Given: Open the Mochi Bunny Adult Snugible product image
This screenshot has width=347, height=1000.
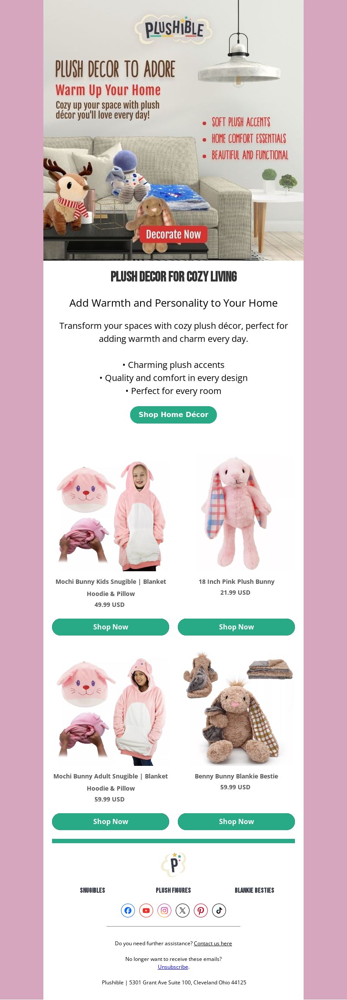Looking at the screenshot, I should (x=111, y=712).
